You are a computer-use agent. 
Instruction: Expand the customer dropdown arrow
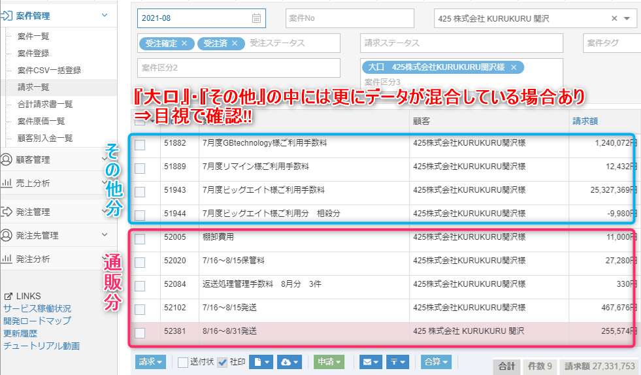point(627,18)
